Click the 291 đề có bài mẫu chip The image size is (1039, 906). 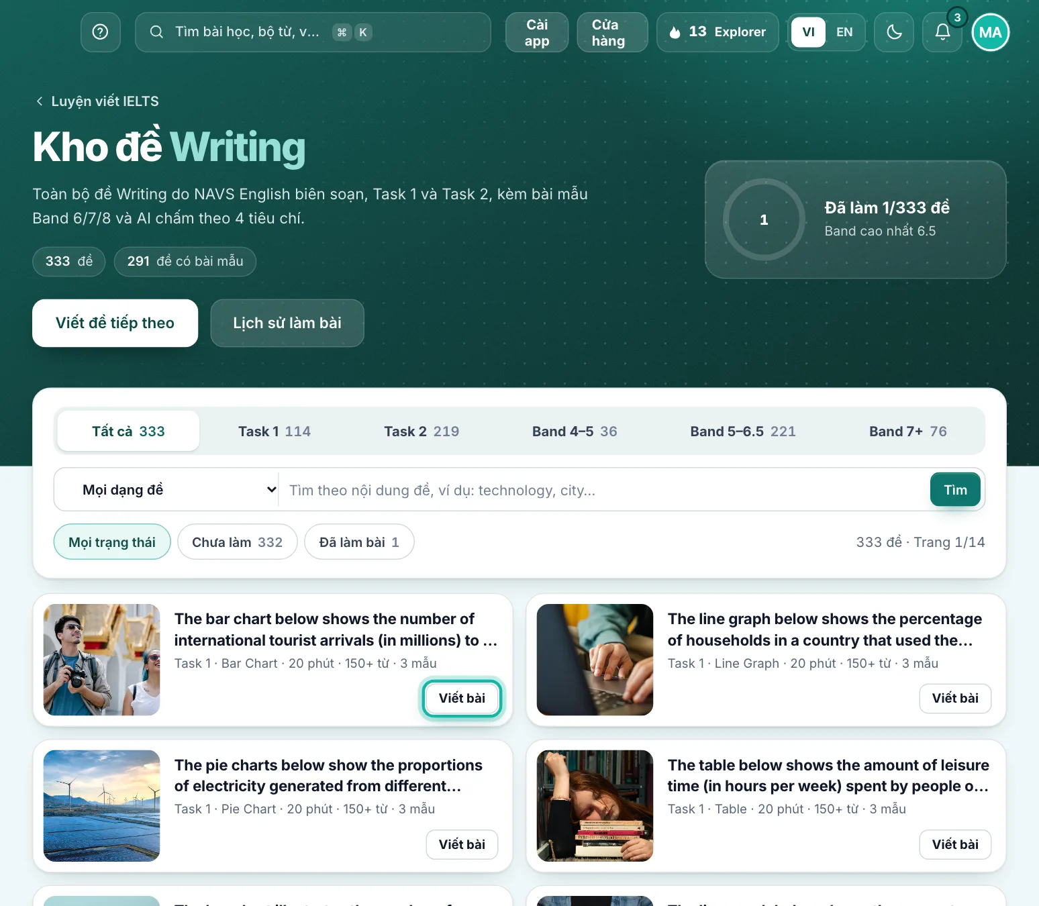point(185,261)
